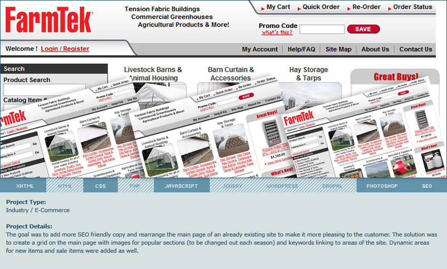Open Livestock Barns & Animal Housing heading
447x269 pixels.
point(153,74)
